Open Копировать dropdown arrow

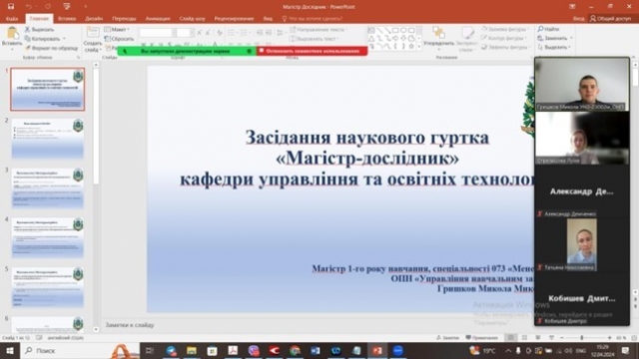(x=64, y=39)
